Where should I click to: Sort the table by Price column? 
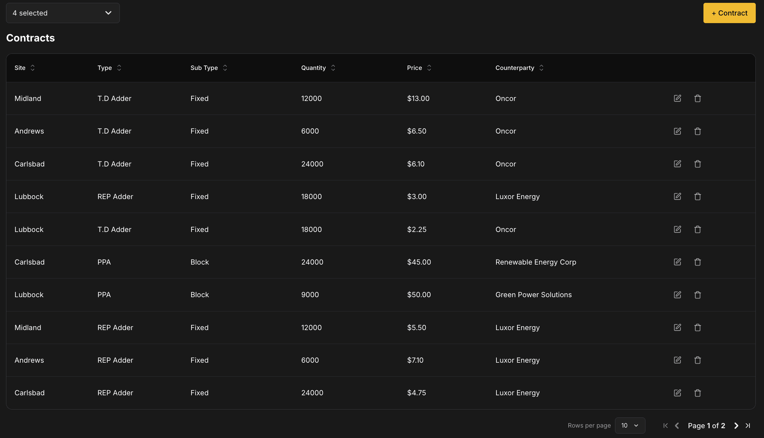pyautogui.click(x=429, y=68)
